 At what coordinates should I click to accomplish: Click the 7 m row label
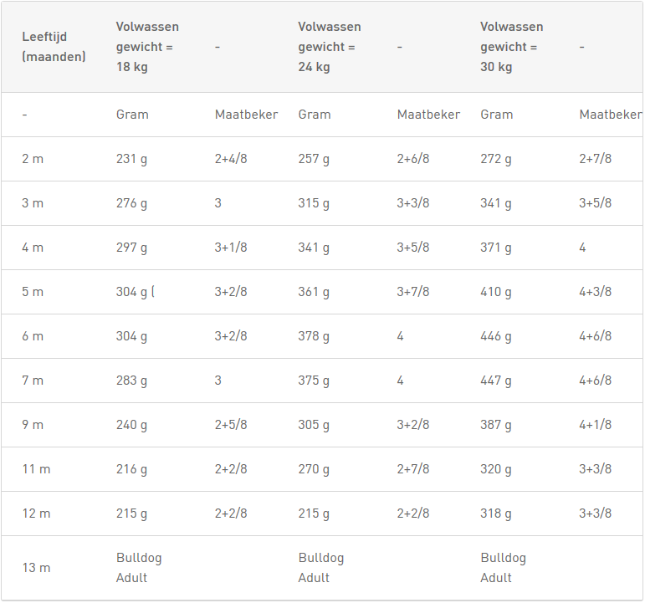tap(33, 381)
